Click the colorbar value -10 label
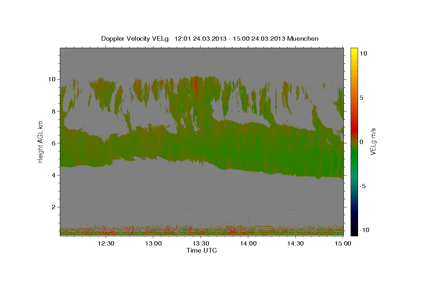This screenshot has width=425, height=283. click(364, 230)
